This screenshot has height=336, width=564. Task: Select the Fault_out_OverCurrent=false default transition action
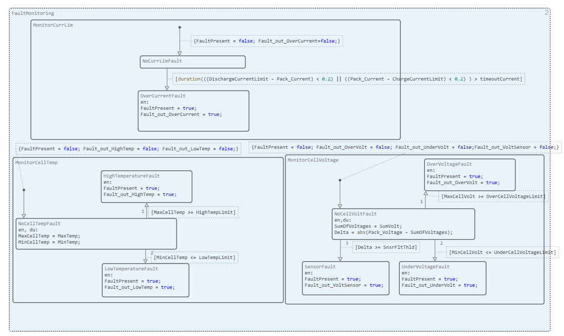click(266, 41)
